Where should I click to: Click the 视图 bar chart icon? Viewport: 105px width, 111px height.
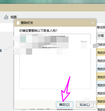(6, 17)
